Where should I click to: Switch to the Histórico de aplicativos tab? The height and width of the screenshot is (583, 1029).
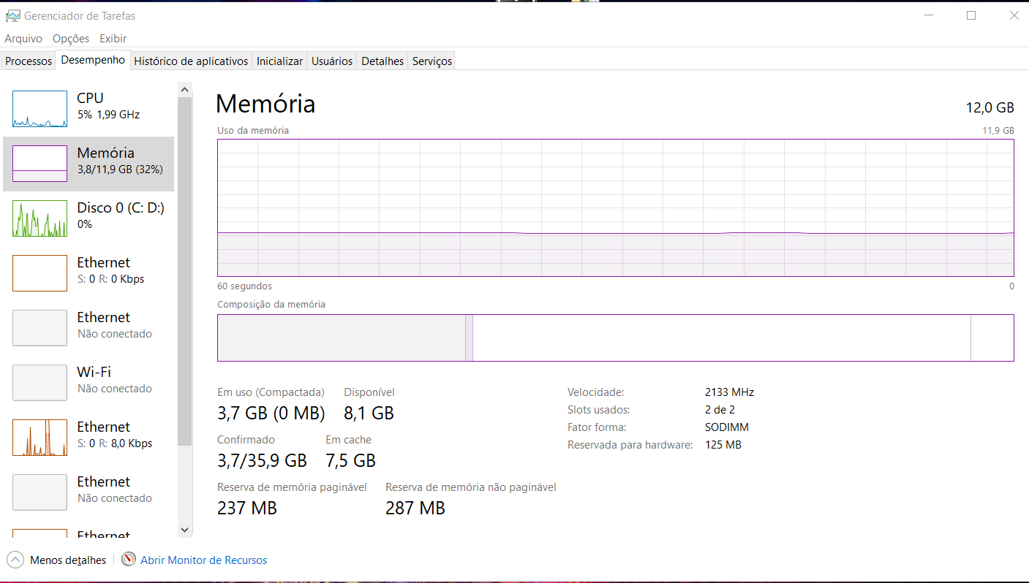tap(191, 61)
